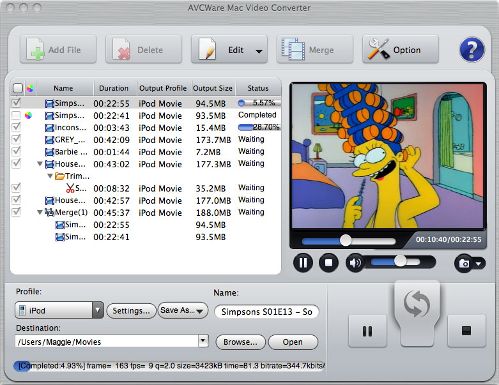499x385 pixels.
Task: Click the scissors icon of trimmed clip
Action: coord(70,188)
